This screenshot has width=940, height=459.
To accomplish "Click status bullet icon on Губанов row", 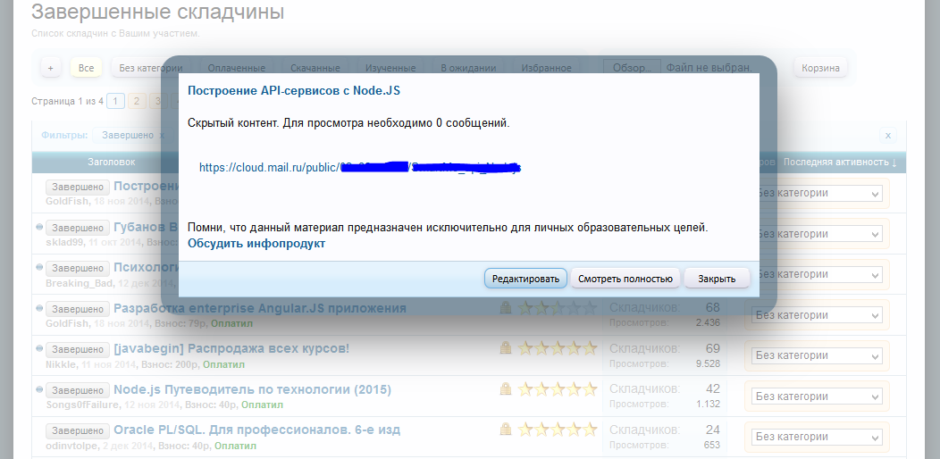I will click(x=39, y=227).
